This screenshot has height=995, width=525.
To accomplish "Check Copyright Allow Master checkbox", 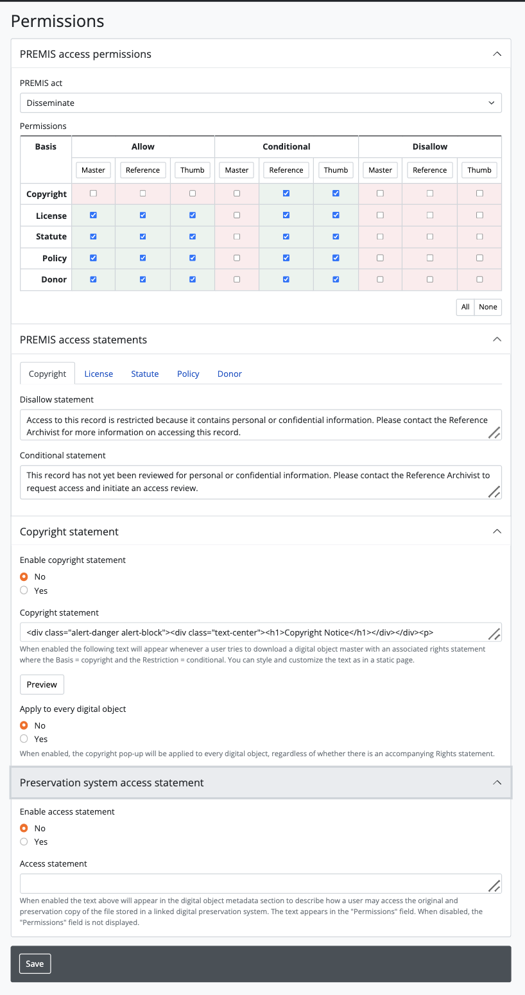I will 94,193.
